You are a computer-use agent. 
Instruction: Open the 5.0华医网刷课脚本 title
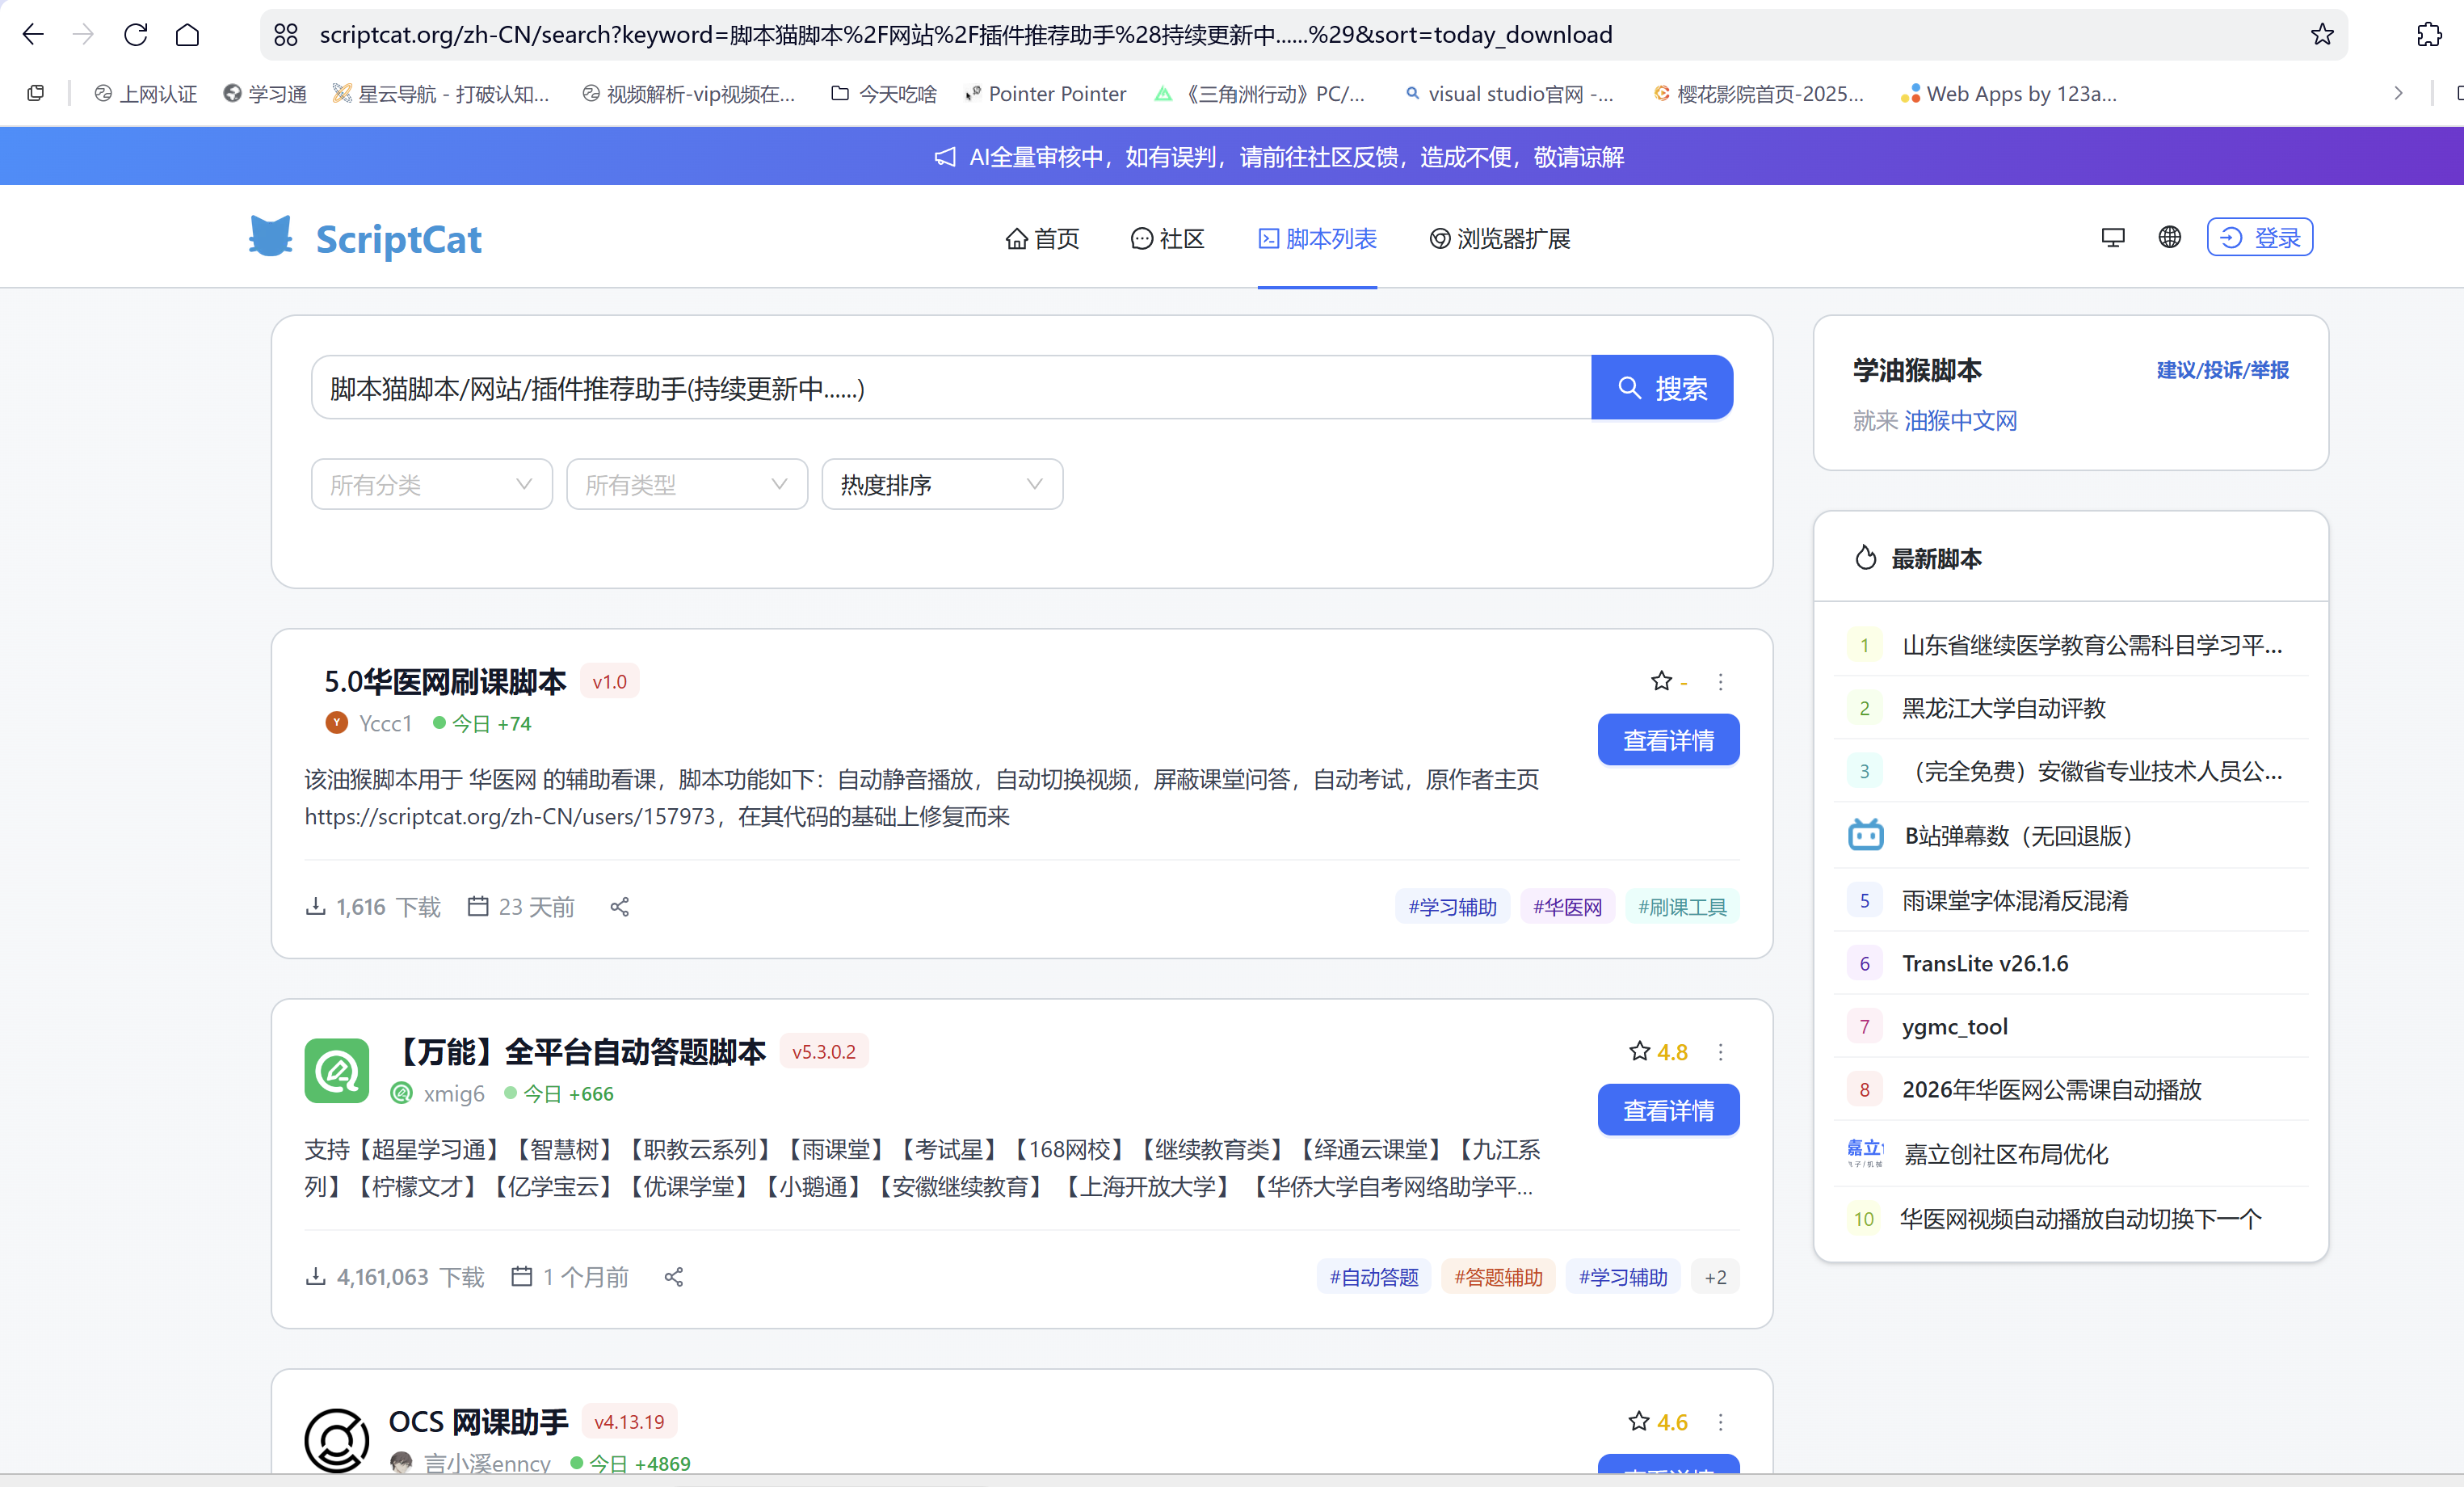pyautogui.click(x=445, y=681)
